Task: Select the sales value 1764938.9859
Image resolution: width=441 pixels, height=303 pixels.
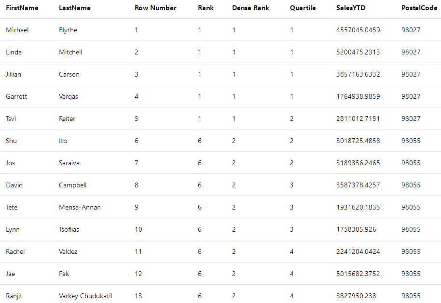Action: tap(358, 97)
